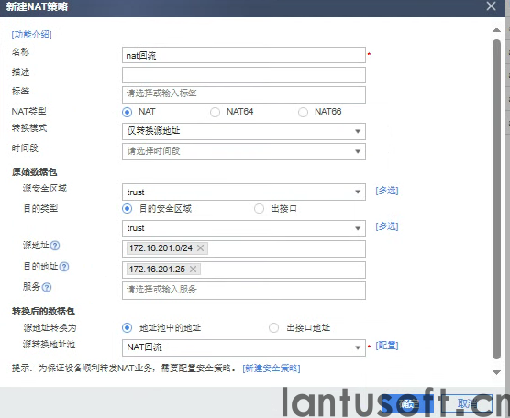The image size is (510, 418).
Task: Edit the 名称 field containing nat回流
Action: (x=244, y=55)
